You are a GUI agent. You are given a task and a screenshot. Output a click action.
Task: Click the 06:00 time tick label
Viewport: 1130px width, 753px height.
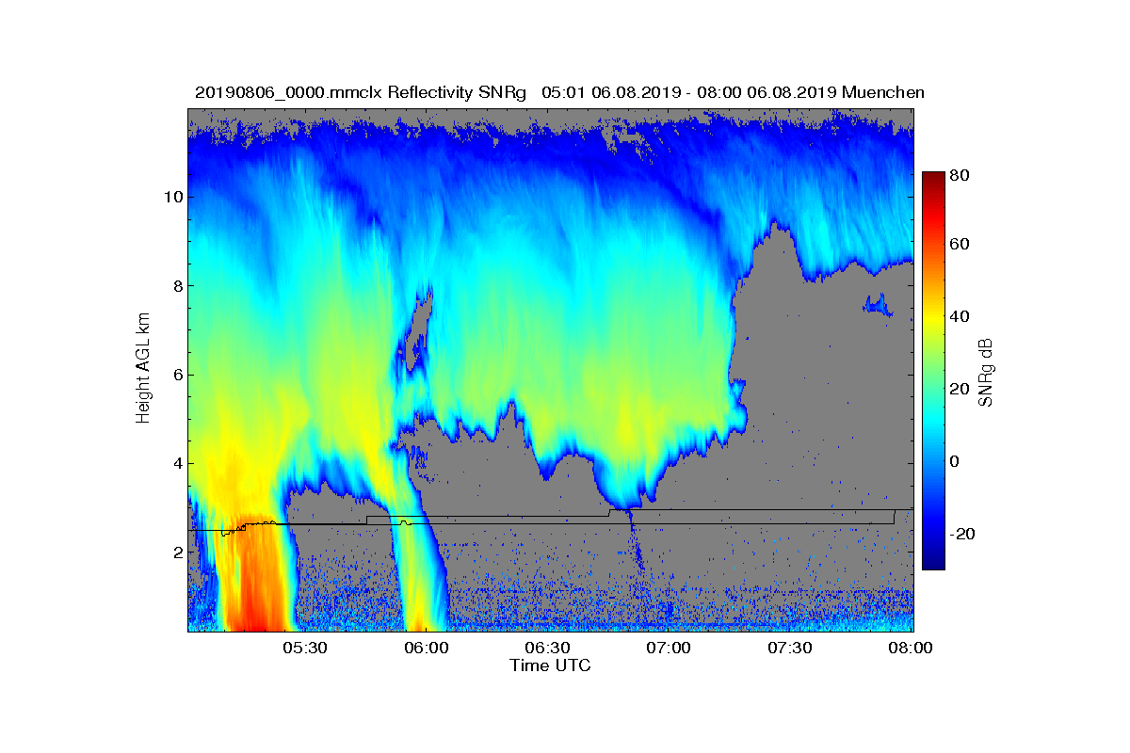[x=426, y=648]
